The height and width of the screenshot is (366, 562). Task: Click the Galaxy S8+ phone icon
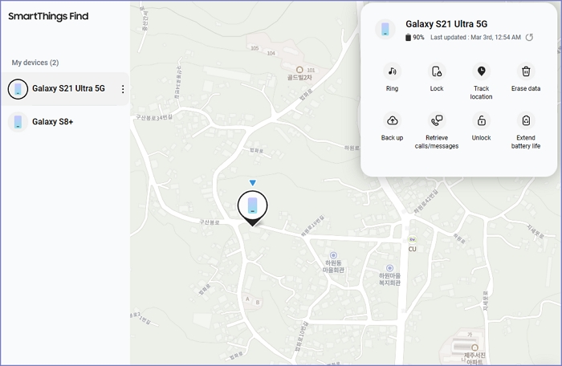tap(18, 122)
